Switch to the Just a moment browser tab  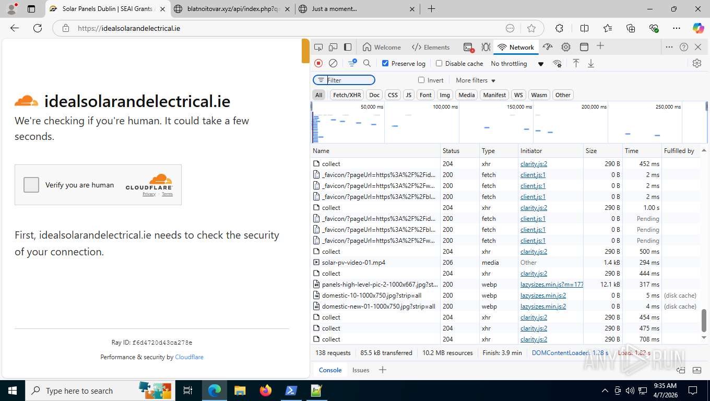click(357, 9)
